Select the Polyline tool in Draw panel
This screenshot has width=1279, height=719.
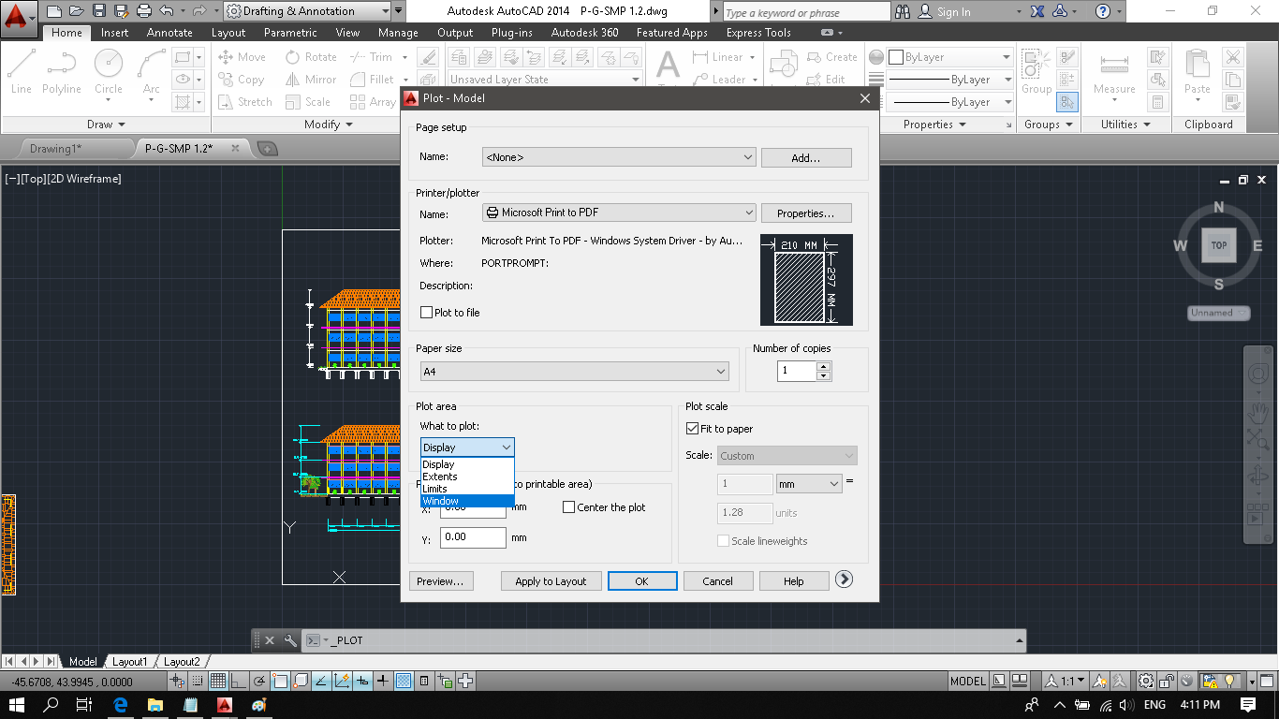pyautogui.click(x=62, y=73)
